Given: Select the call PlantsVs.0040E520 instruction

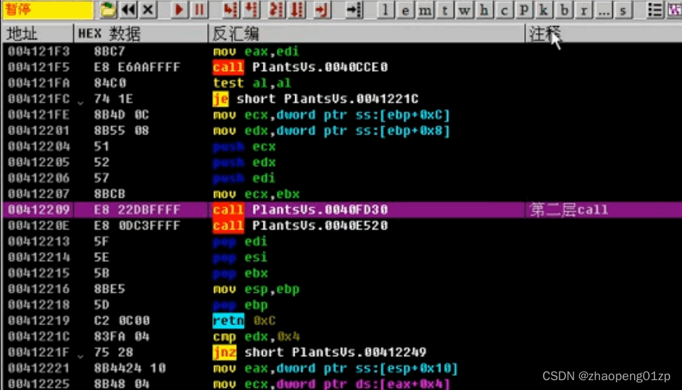Looking at the screenshot, I should (x=300, y=225).
